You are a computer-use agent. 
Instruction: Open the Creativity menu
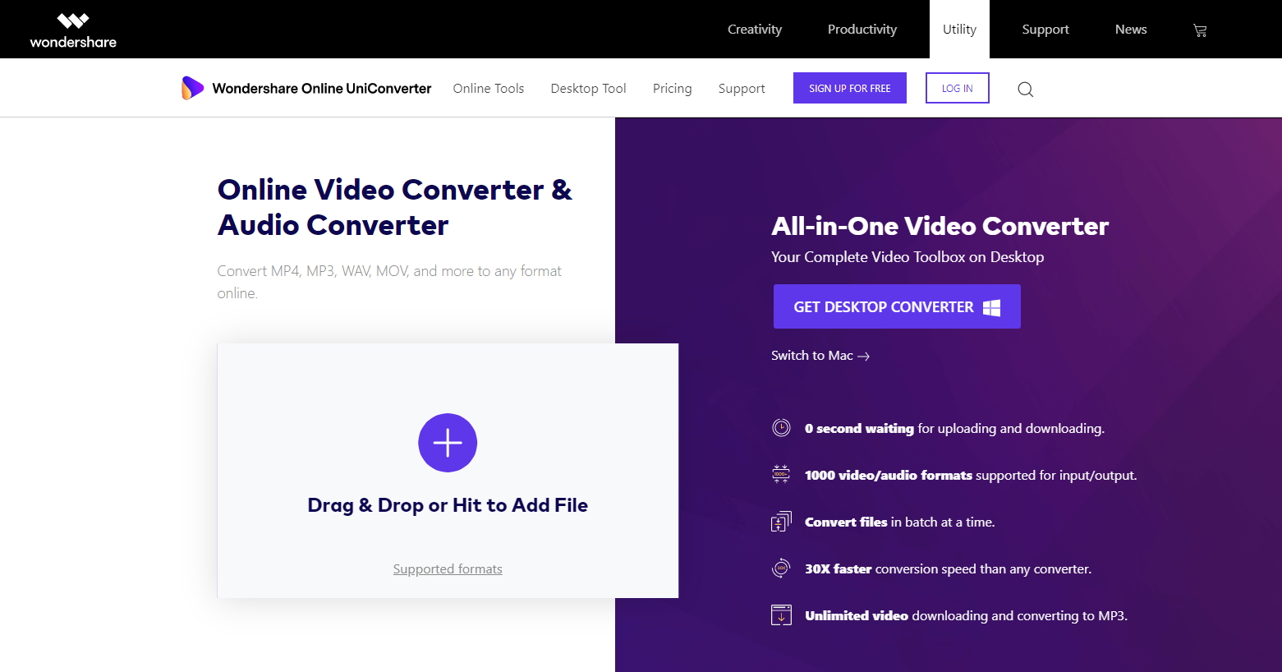(x=755, y=30)
